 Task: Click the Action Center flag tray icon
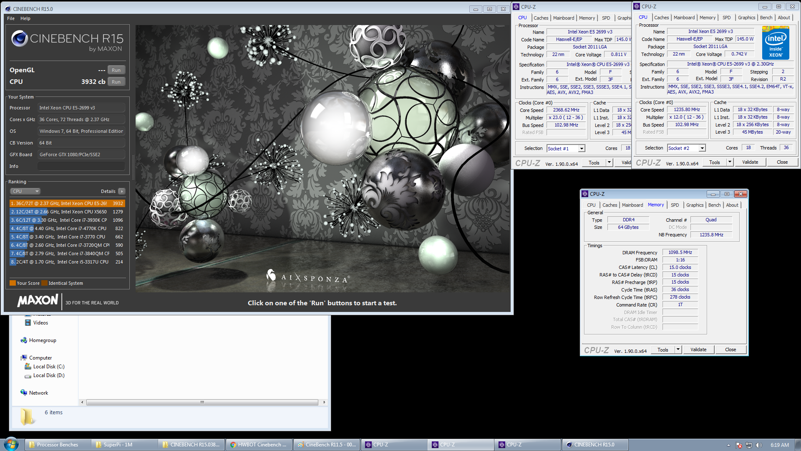pyautogui.click(x=739, y=445)
